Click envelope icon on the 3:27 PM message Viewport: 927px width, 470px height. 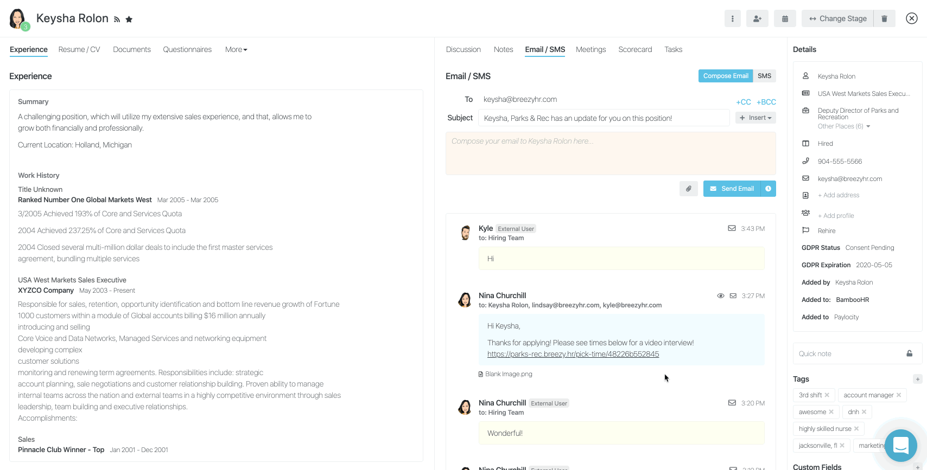coord(733,296)
